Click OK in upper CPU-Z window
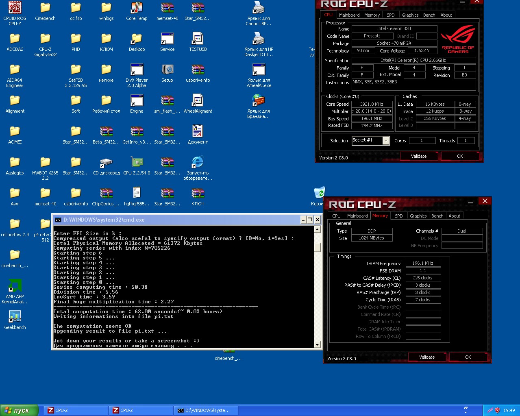Screen dimensions: 520x416 point(460,156)
